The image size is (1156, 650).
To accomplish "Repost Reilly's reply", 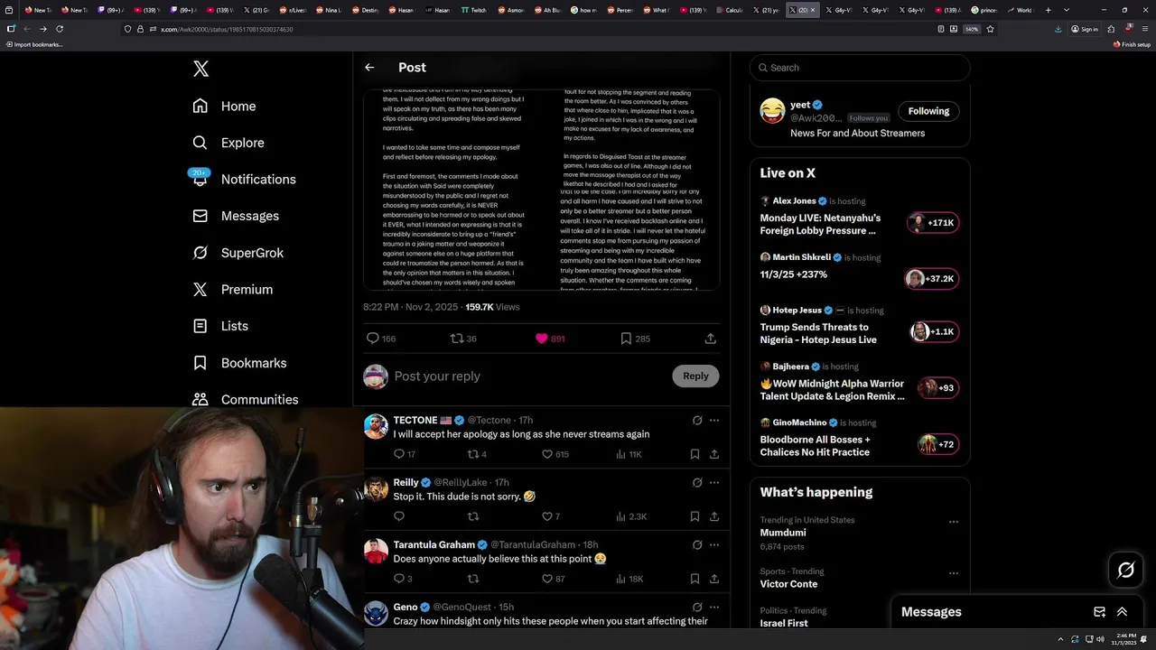I will (x=472, y=516).
